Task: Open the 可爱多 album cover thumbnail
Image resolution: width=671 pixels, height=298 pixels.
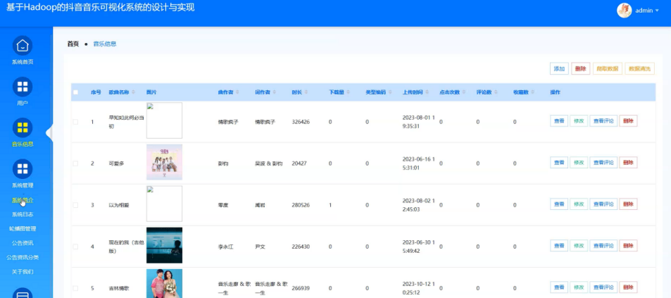Action: pyautogui.click(x=164, y=162)
